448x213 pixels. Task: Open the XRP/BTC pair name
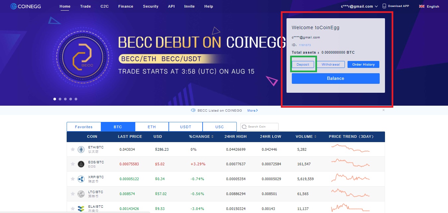point(96,177)
